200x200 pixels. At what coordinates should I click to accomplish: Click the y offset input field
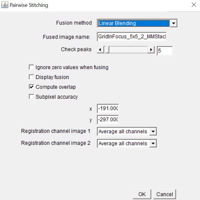(108, 119)
